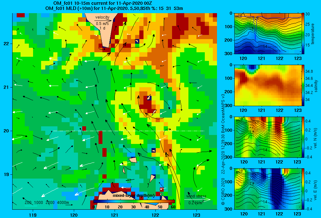
Task: Click the '200 1000 2000 4000m' bathymetry legend
Action: 47,203
